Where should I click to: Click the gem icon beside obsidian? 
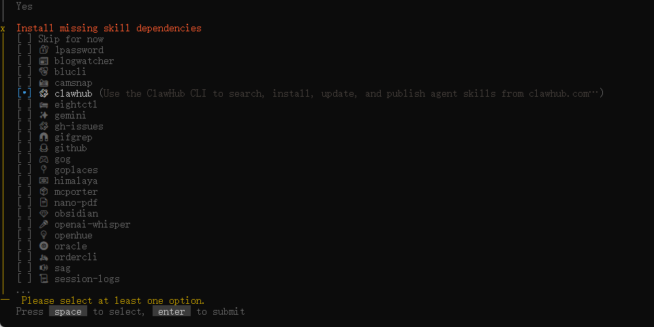pos(44,213)
